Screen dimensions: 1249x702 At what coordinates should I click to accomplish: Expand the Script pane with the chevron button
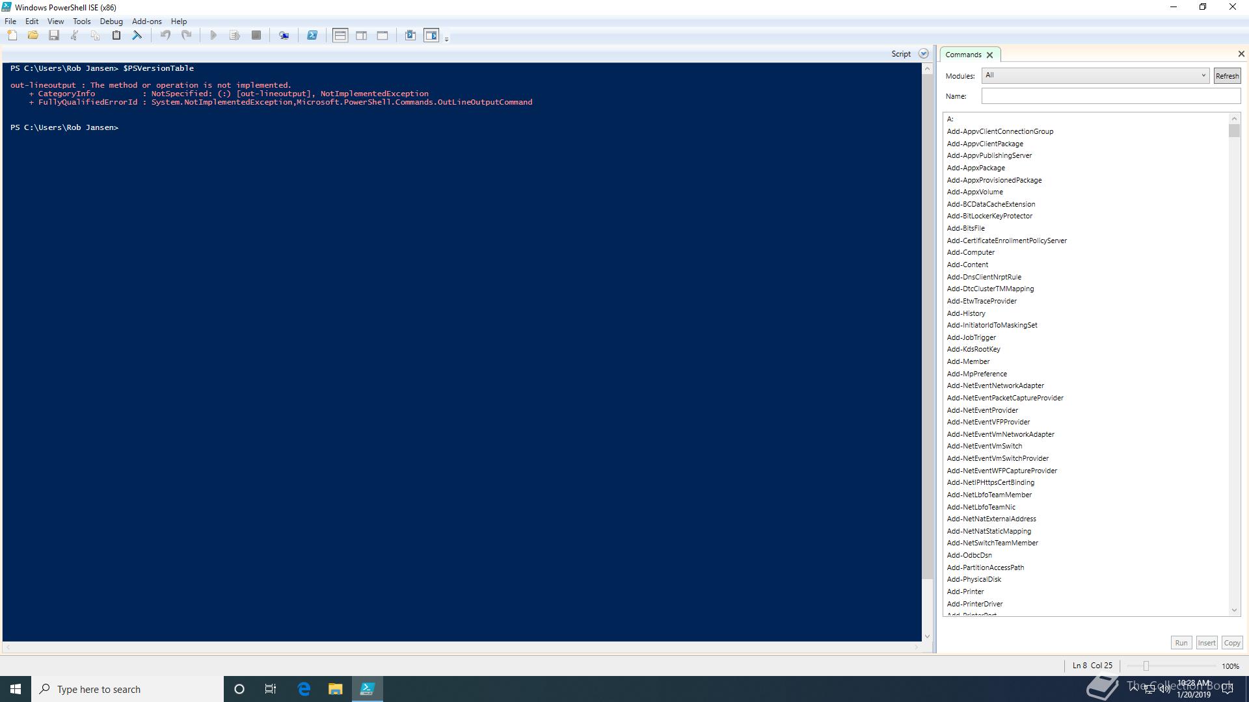[923, 54]
